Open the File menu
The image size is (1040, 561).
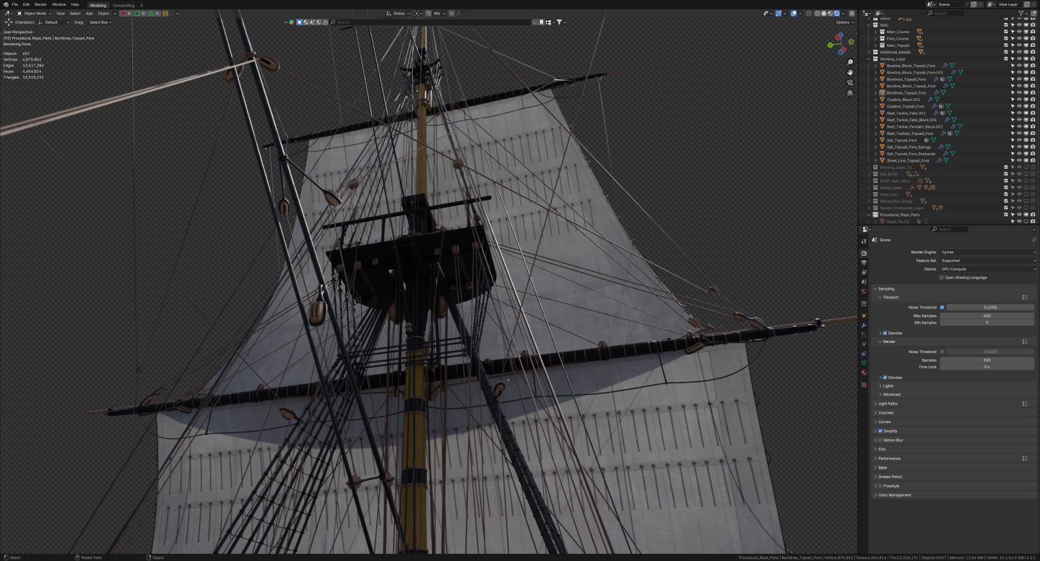point(15,4)
